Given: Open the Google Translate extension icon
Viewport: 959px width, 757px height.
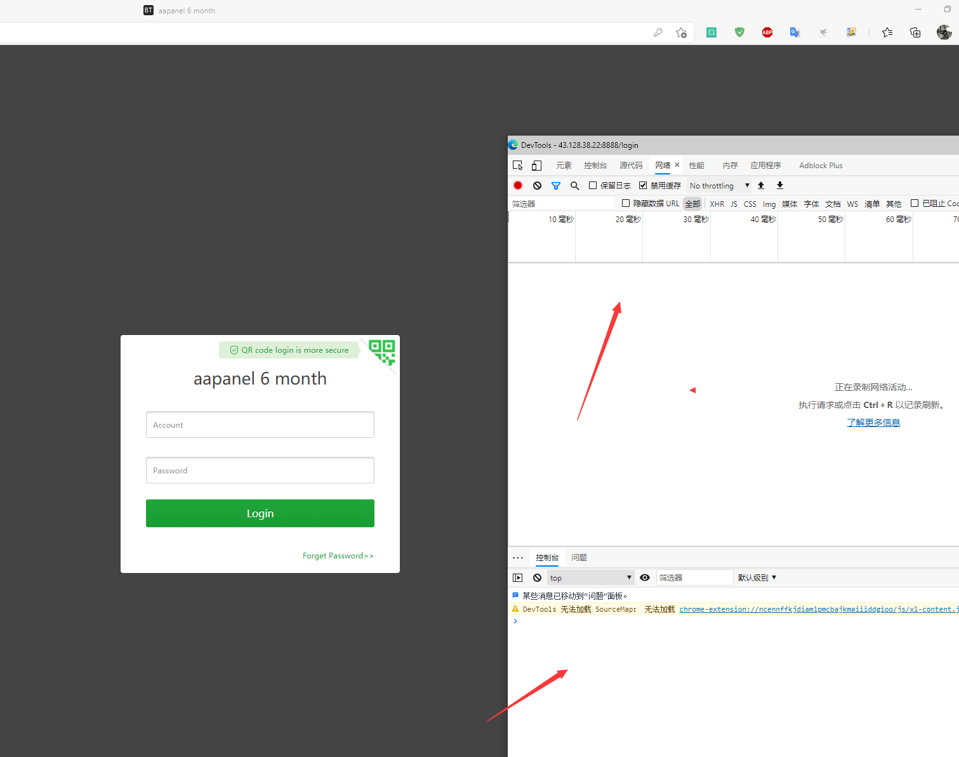Looking at the screenshot, I should click(x=795, y=32).
